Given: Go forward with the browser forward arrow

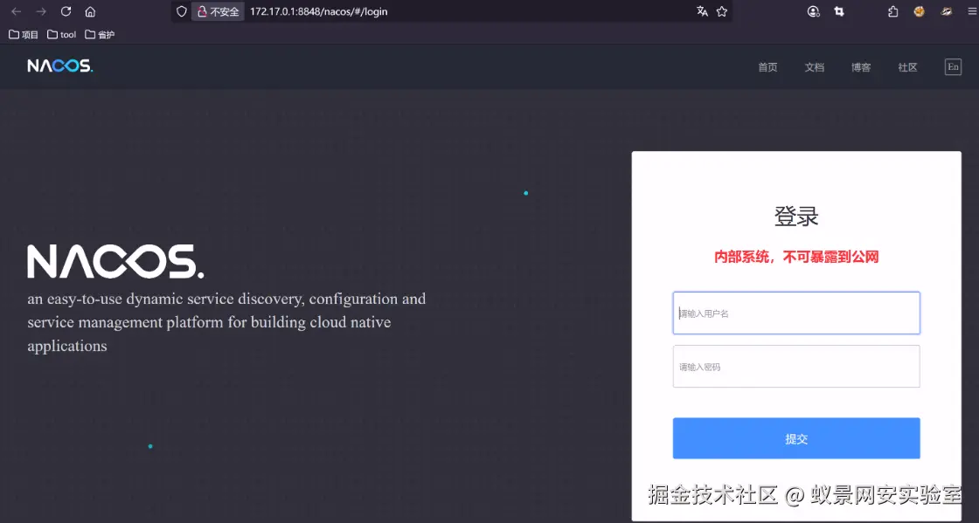Looking at the screenshot, I should coord(41,12).
